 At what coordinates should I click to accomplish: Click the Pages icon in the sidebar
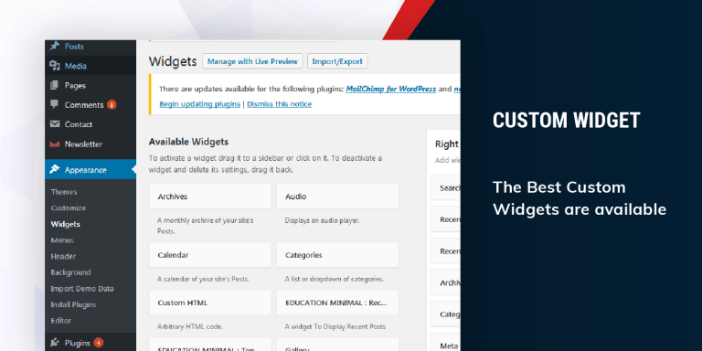(55, 85)
